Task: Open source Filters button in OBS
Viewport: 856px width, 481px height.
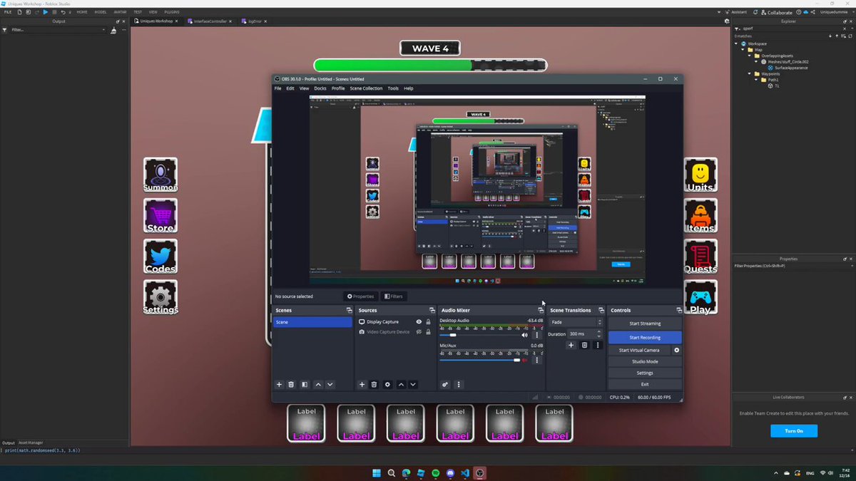Action: 394,296
